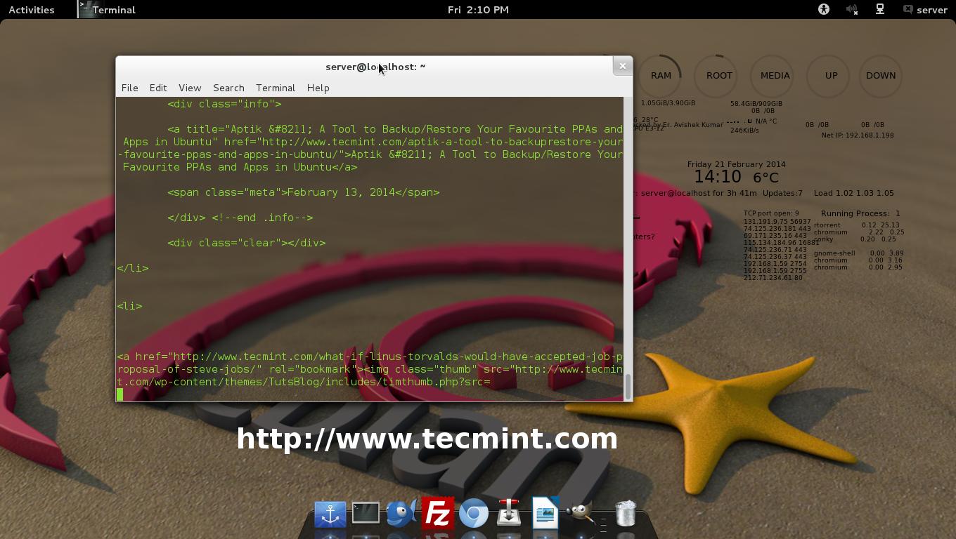956x539 pixels.
Task: Open the Search menu in Terminal
Action: (x=228, y=88)
